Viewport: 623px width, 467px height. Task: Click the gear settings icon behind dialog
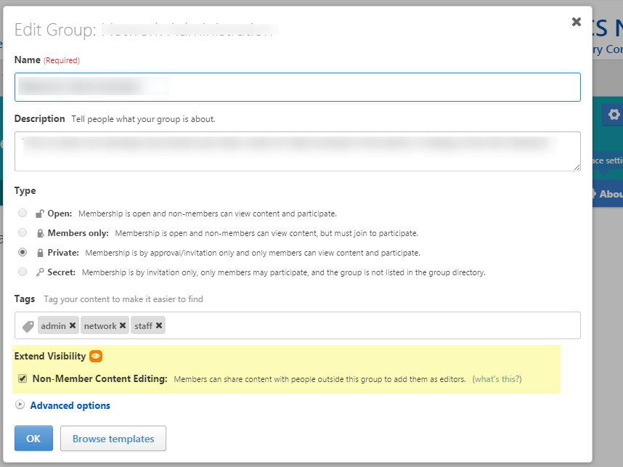pos(614,115)
